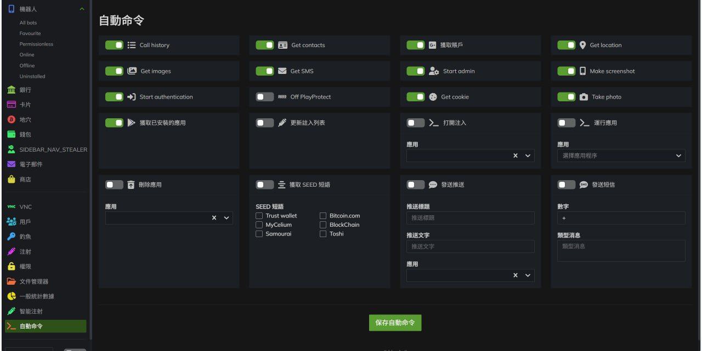Click the yellow shopping bag icon 商店
The height and width of the screenshot is (351, 702).
(11, 180)
